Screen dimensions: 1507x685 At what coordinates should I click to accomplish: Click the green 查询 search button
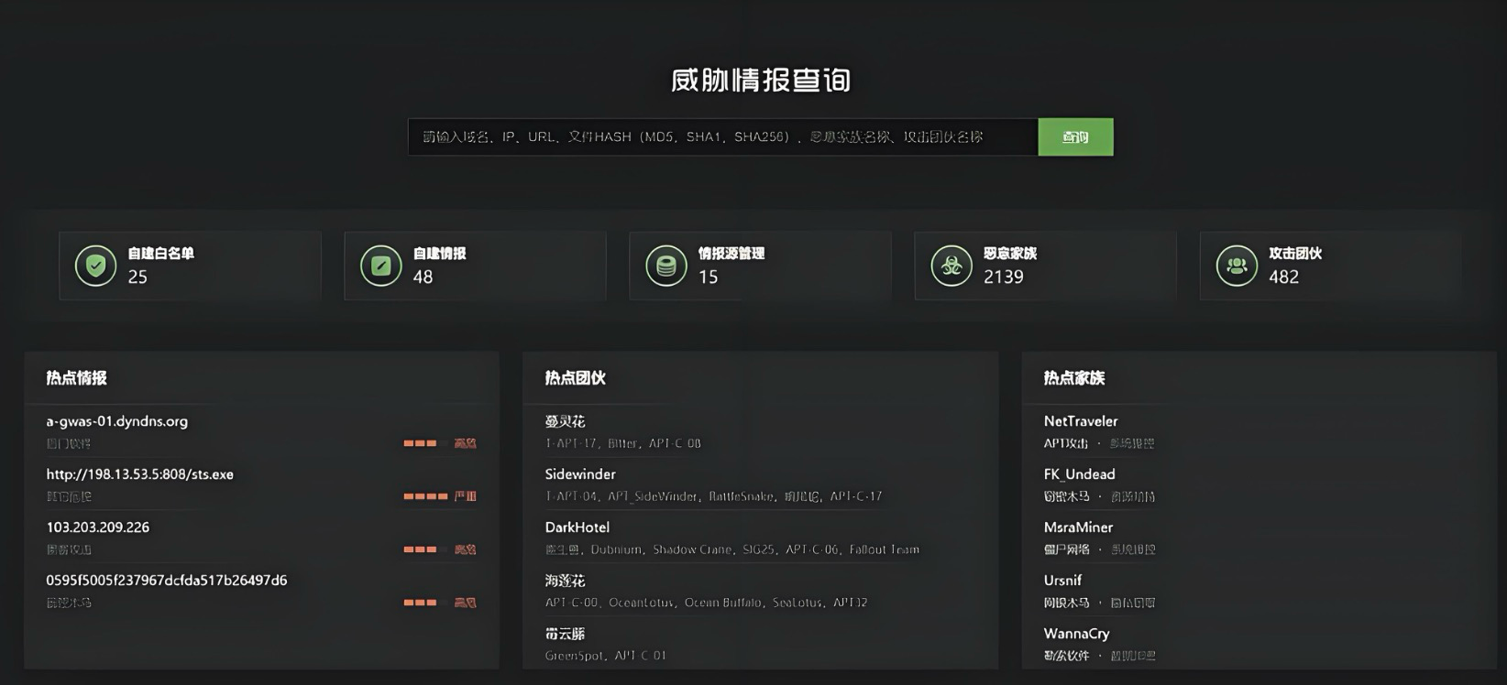pos(1075,137)
